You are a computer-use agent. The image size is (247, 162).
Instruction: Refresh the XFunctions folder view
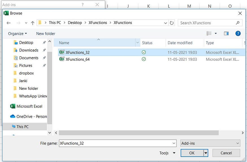[172, 23]
